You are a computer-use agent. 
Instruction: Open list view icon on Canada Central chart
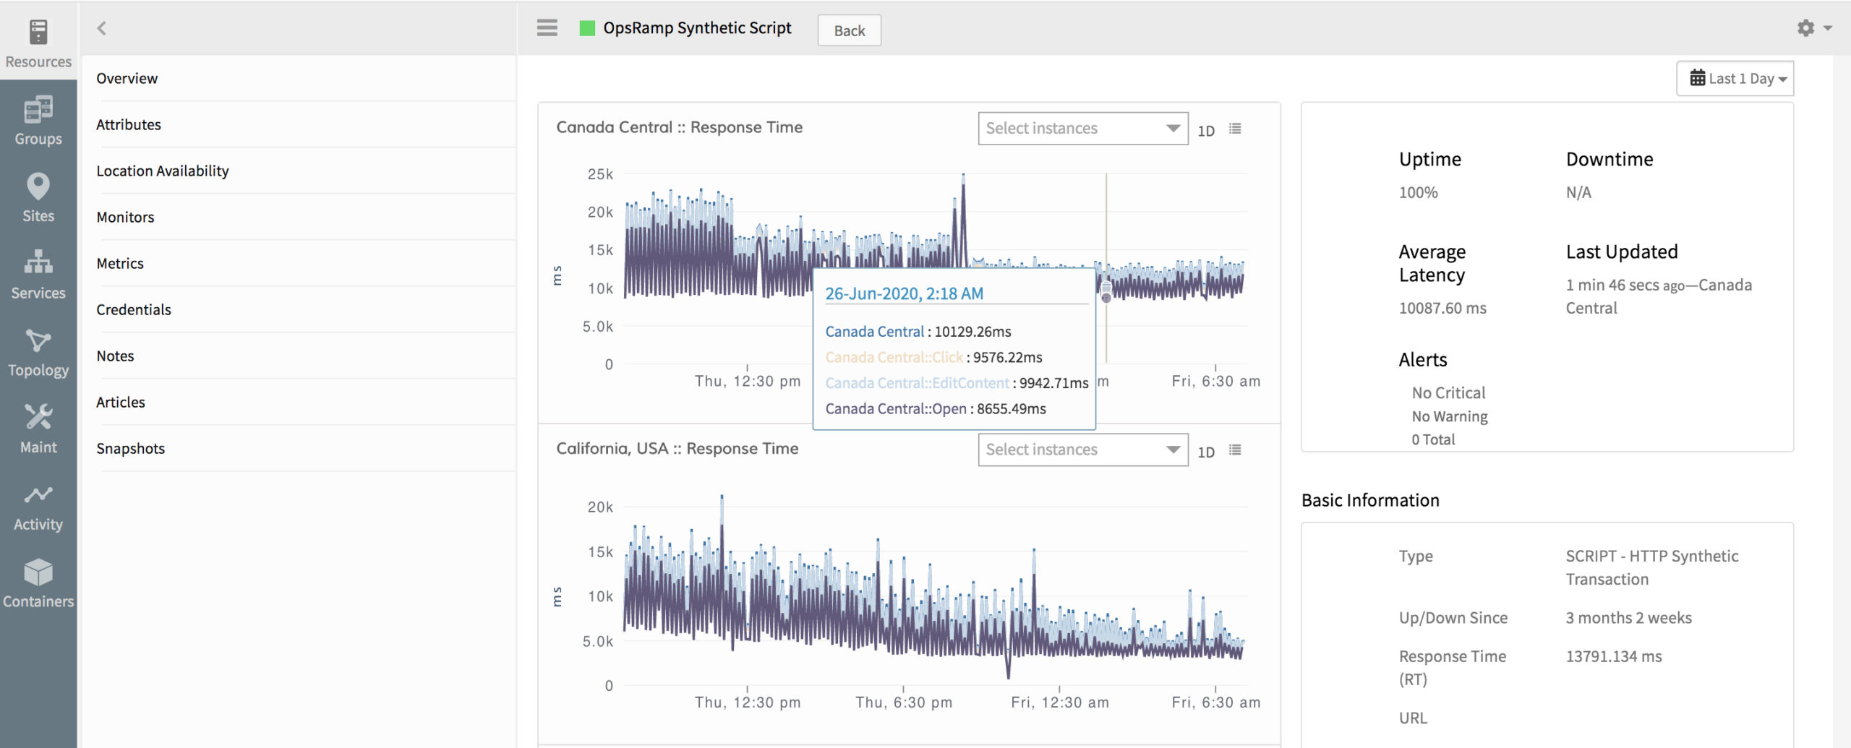pos(1235,129)
